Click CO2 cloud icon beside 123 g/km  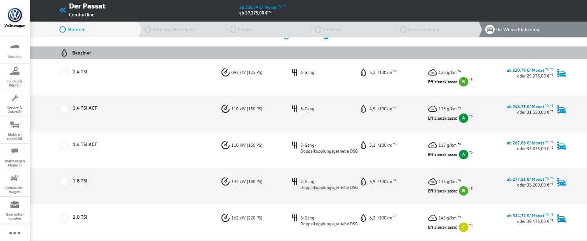(432, 72)
